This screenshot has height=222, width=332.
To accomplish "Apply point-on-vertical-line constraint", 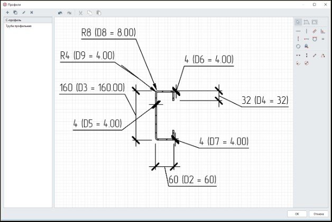I will (x=298, y=39).
